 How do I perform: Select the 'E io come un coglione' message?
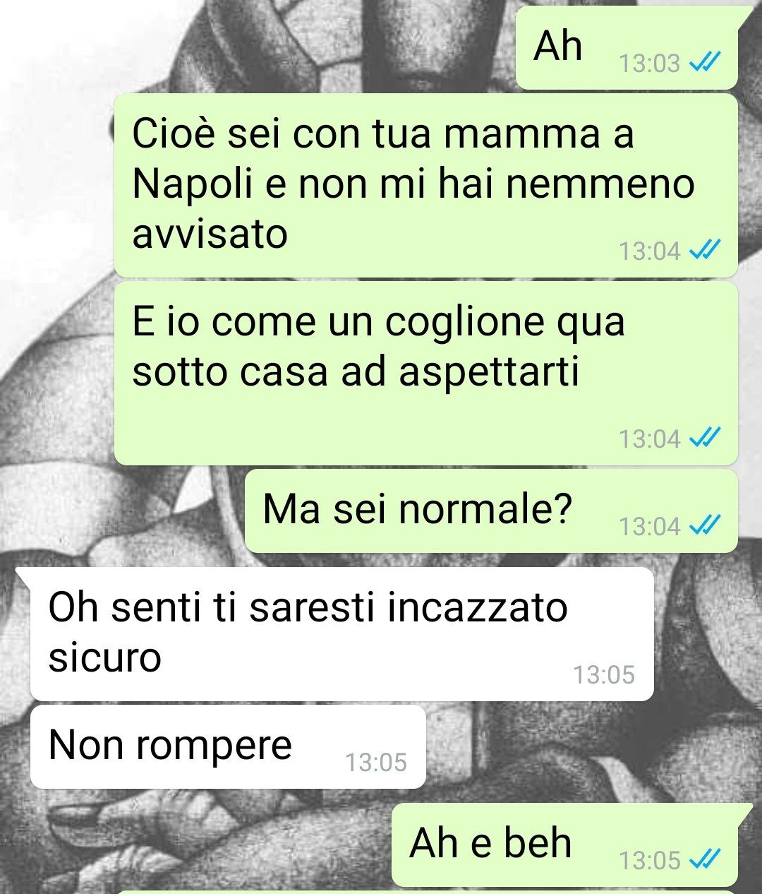tap(426, 373)
